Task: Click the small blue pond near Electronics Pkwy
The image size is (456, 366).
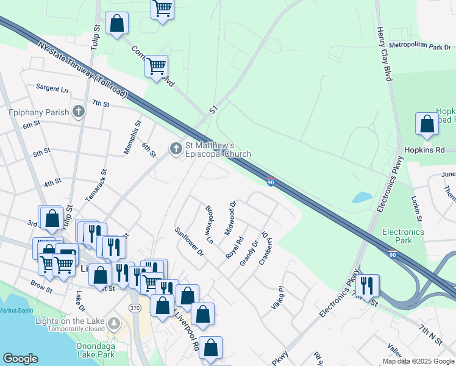Action: pos(361,198)
